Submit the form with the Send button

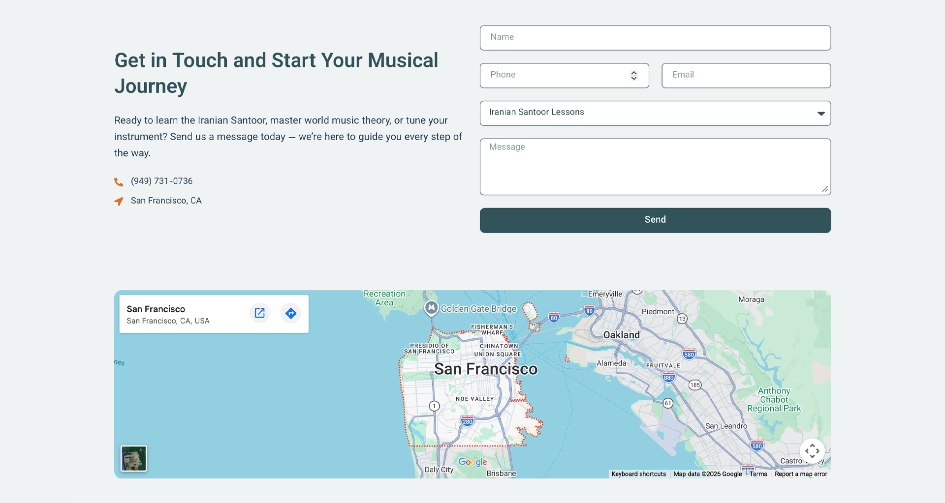(x=655, y=220)
